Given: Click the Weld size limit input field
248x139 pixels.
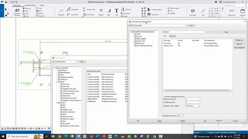Looking at the screenshot, I should pyautogui.click(x=193, y=102).
